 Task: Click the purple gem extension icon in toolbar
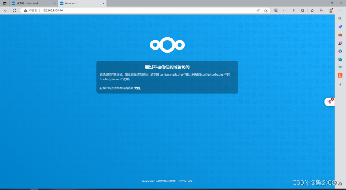(x=293, y=10)
